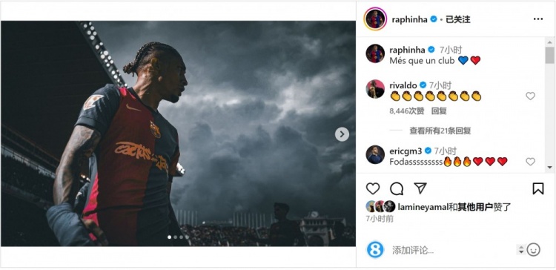Open comment bubble icon under post
The image size is (556, 270).
point(397,188)
